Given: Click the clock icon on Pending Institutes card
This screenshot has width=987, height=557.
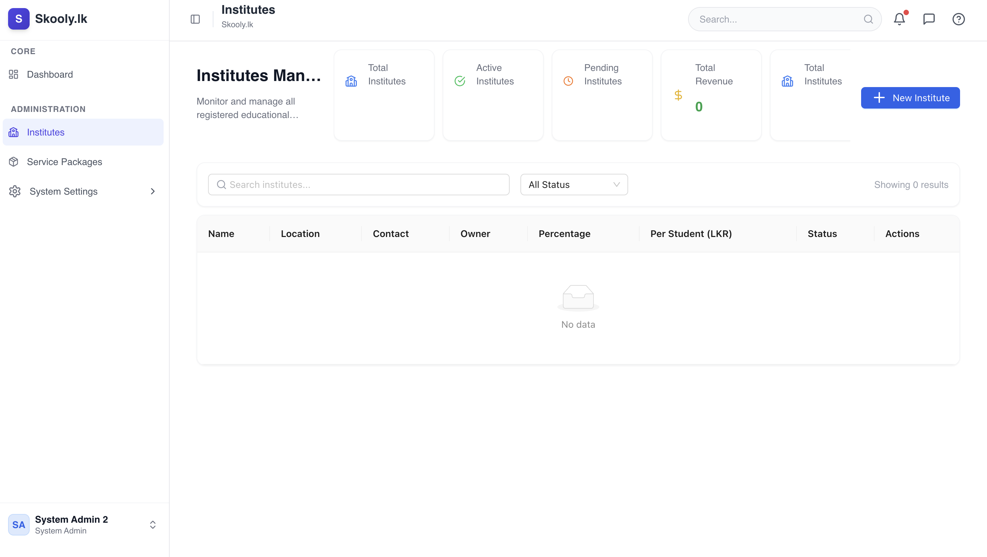Looking at the screenshot, I should click(569, 81).
